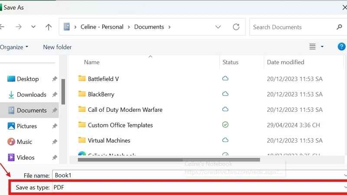Click the forward navigation arrow
The height and width of the screenshot is (195, 347).
[x=19, y=27]
